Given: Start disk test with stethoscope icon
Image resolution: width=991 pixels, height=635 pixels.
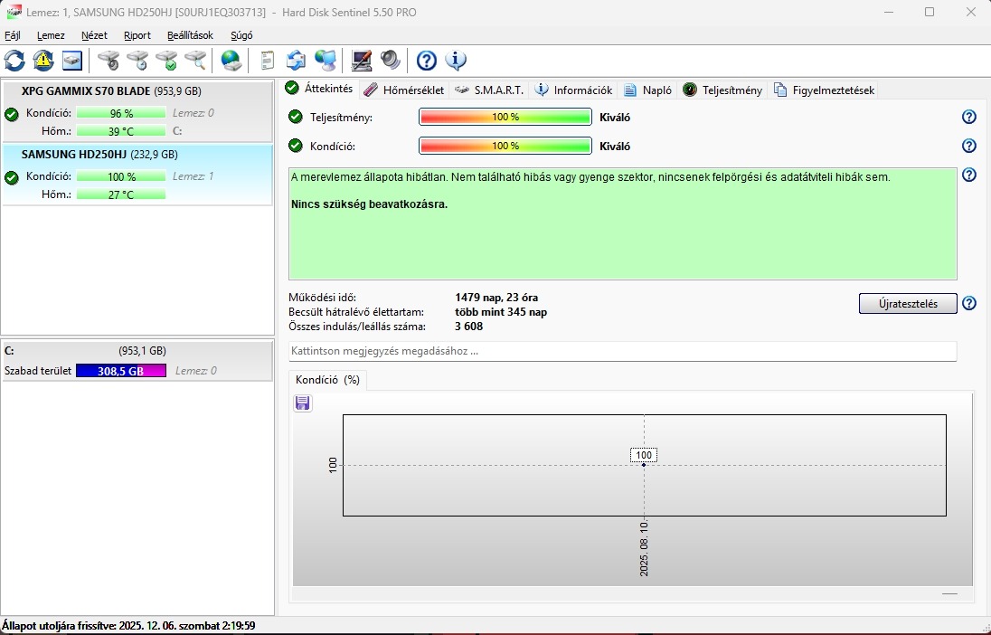Looking at the screenshot, I should pos(109,60).
